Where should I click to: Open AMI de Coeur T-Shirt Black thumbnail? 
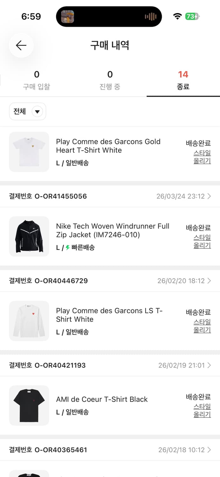[x=29, y=405]
